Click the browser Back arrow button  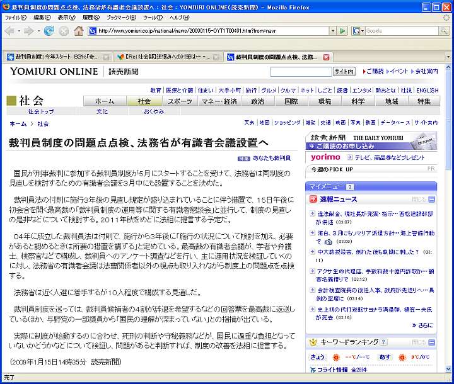tap(11, 30)
